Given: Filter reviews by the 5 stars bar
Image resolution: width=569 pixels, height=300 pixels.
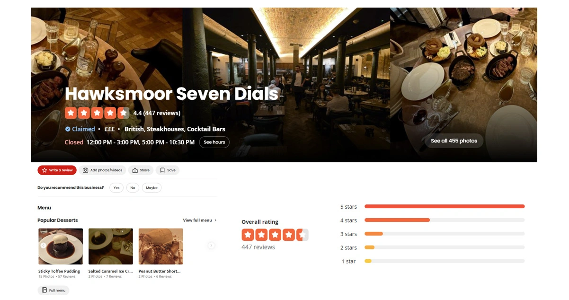Looking at the screenshot, I should [x=445, y=206].
